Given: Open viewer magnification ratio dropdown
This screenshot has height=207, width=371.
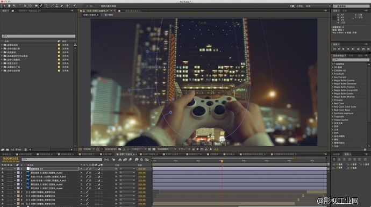Looking at the screenshot, I should point(89,149).
